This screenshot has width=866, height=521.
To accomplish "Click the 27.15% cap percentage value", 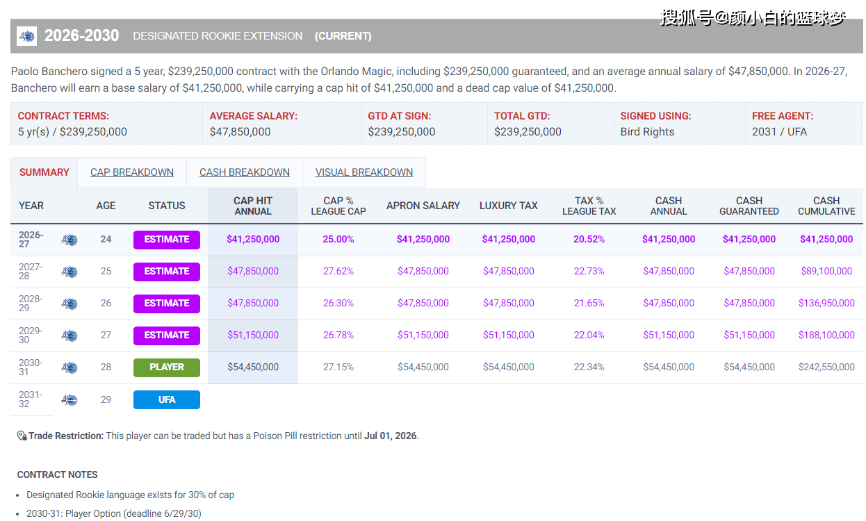I will (x=338, y=367).
